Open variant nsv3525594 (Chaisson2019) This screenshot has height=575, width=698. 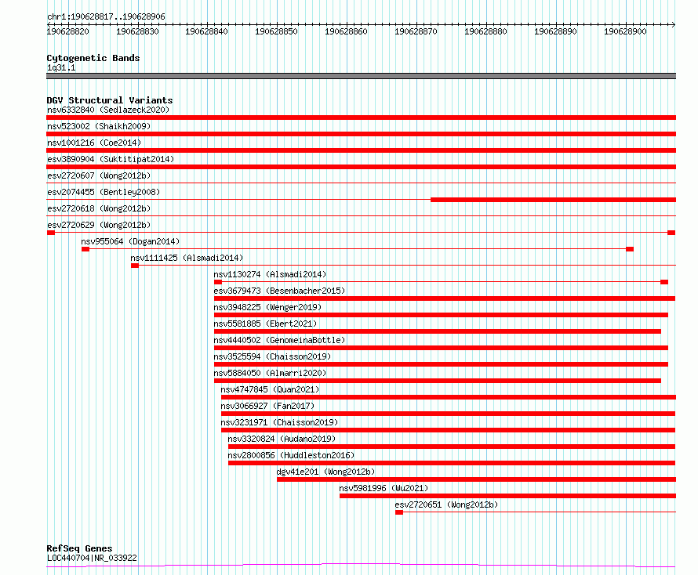272,356
